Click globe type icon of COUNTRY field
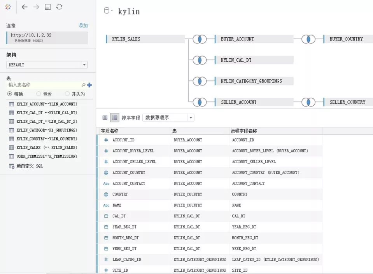373x274 pixels. [x=106, y=194]
